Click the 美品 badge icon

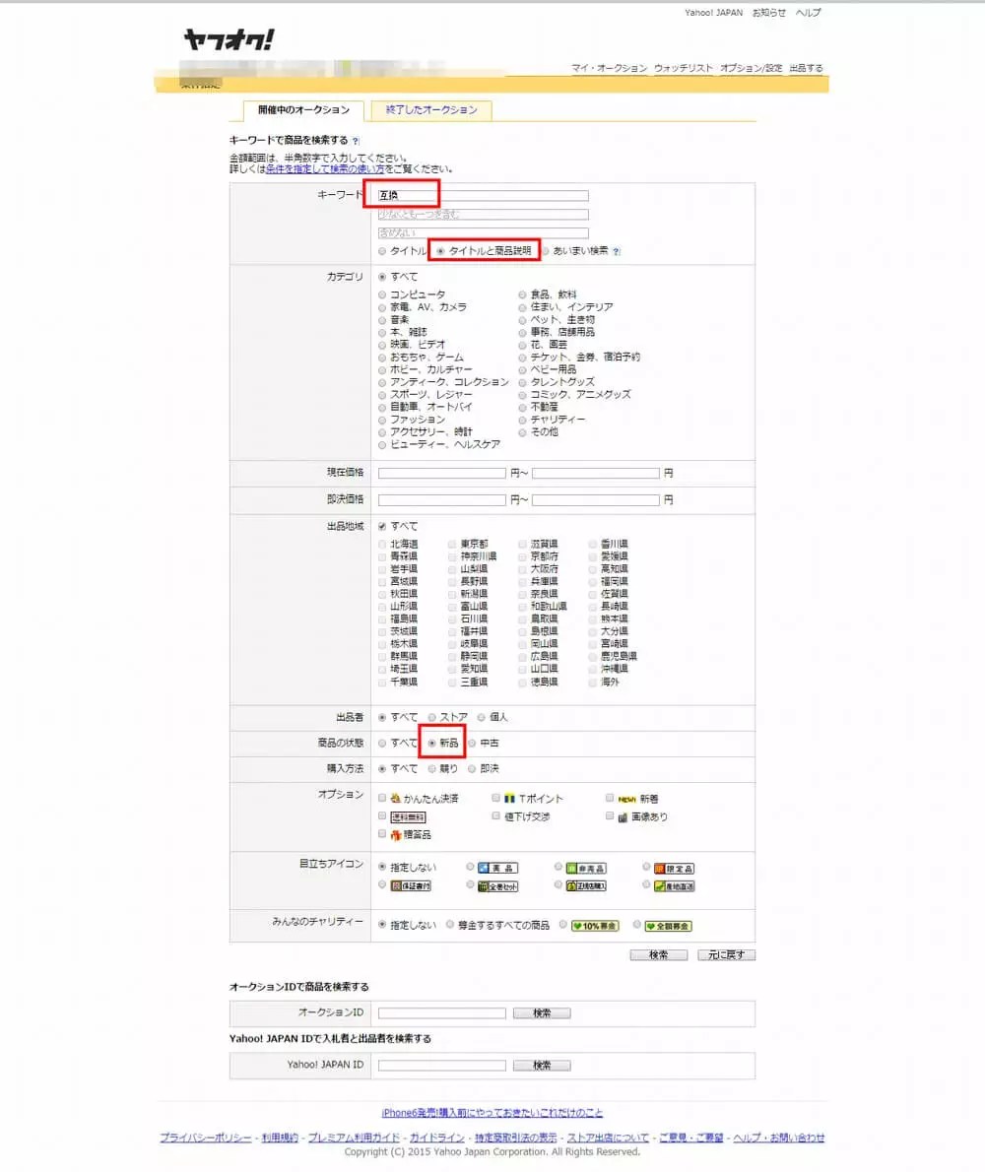point(497,868)
